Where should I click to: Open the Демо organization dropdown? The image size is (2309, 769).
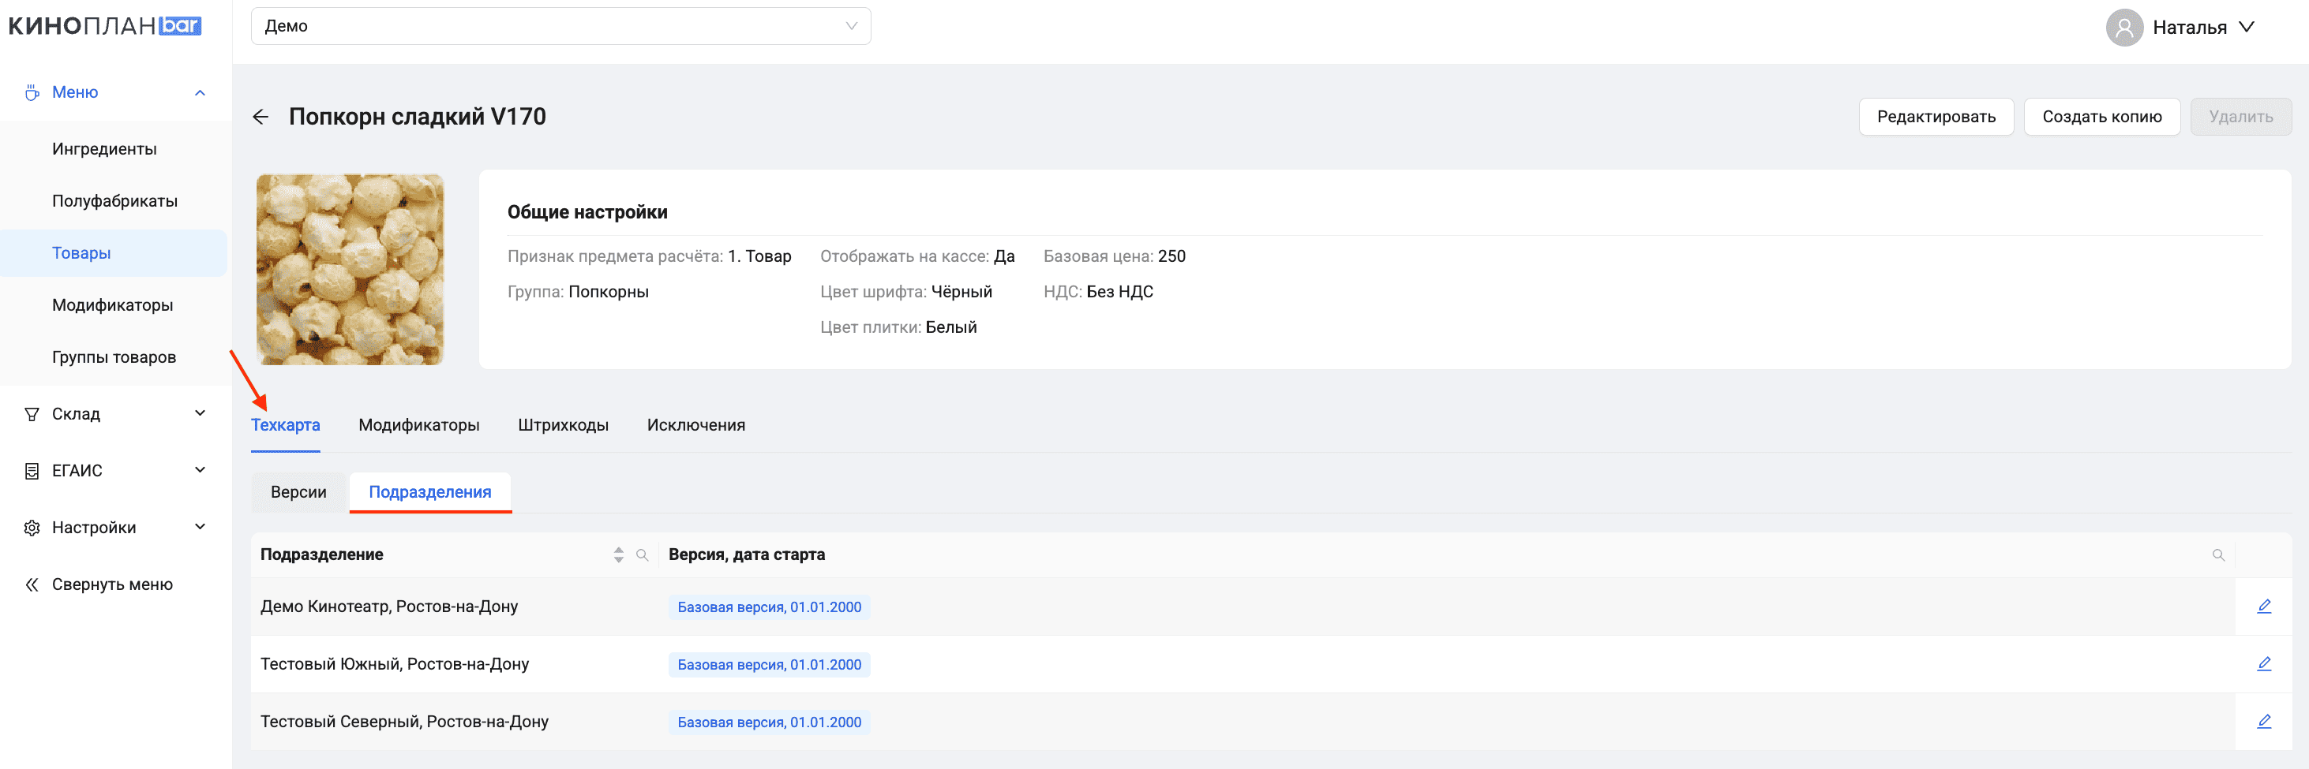[561, 26]
